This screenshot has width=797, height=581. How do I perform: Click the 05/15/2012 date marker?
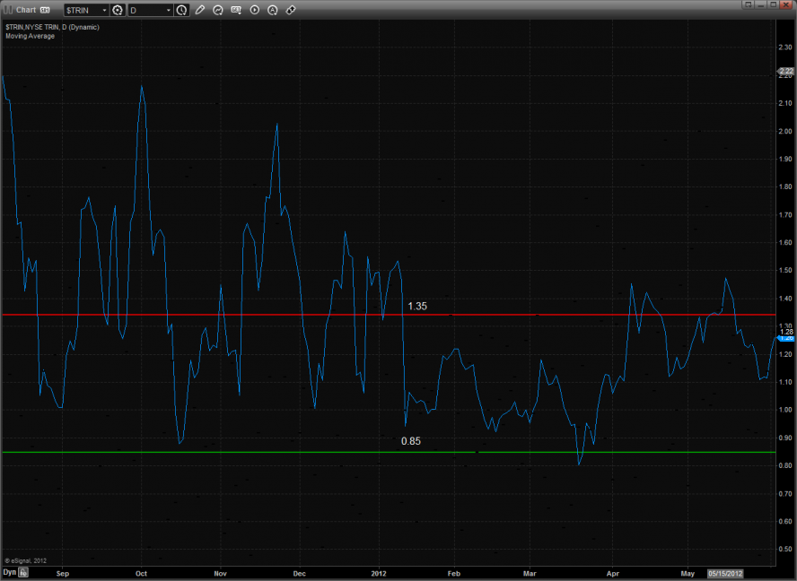coord(724,572)
